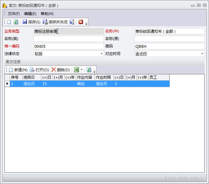209x184 pixels.
Task: Click the cell showing 15 in row 1
Action: pyautogui.click(x=47, y=84)
